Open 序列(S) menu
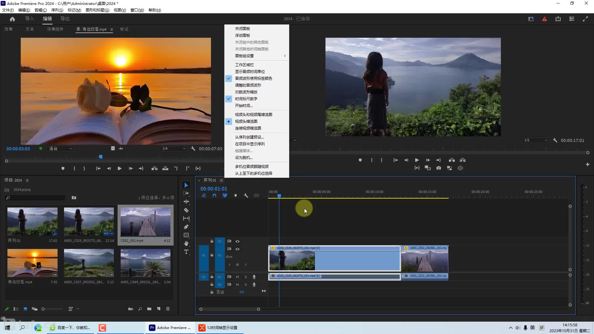Image resolution: width=594 pixels, height=334 pixels. [57, 10]
